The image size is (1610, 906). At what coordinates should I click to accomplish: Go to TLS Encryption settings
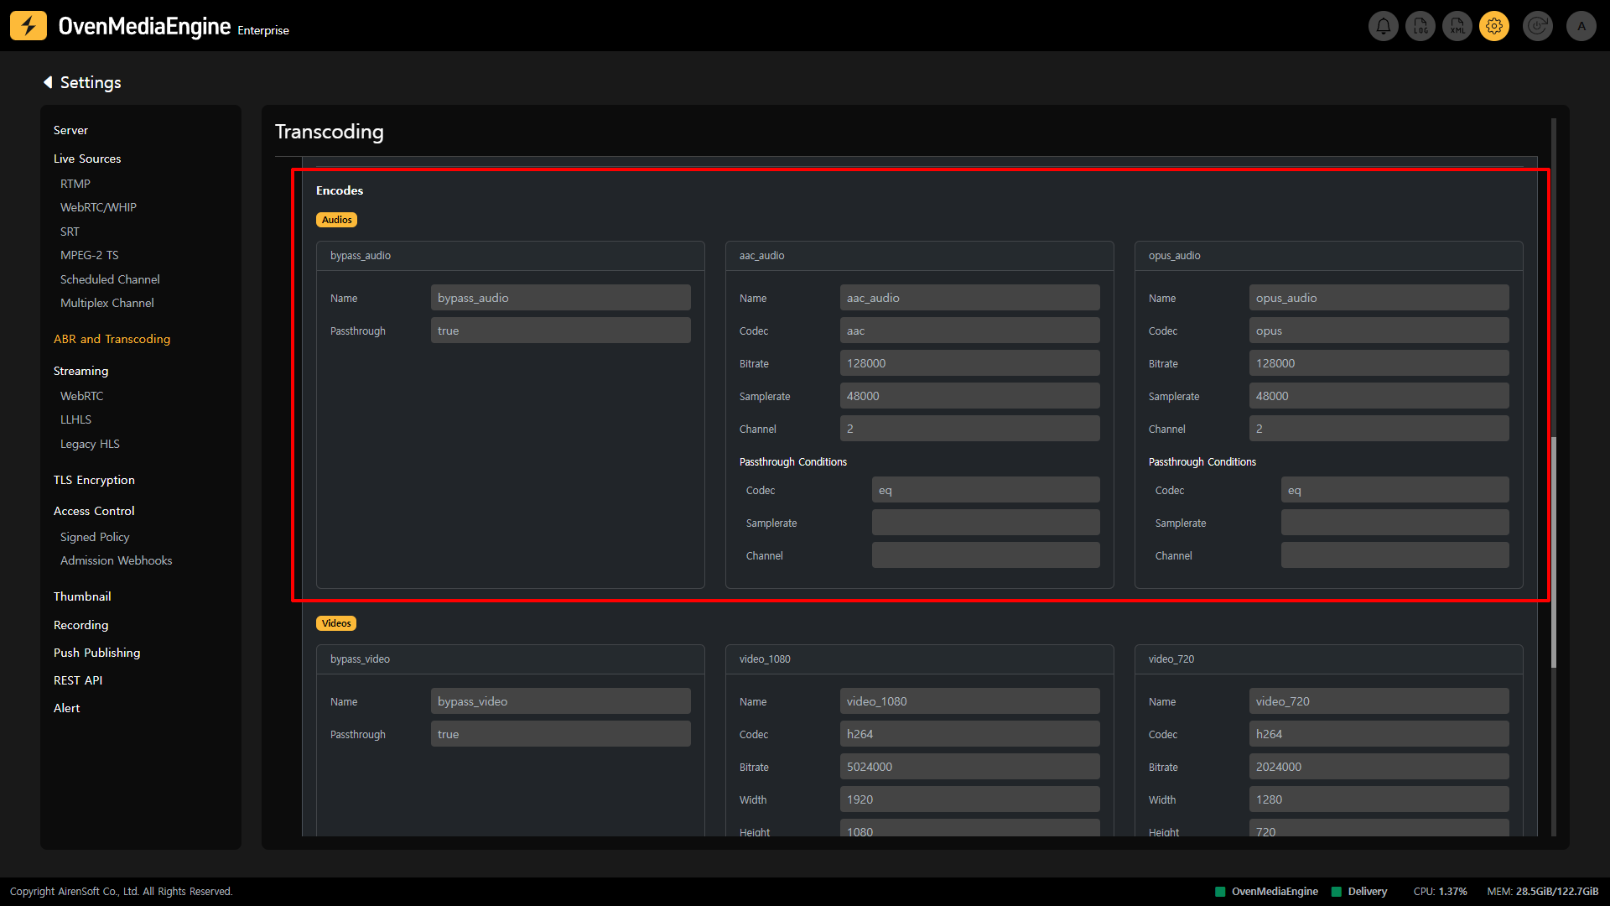[94, 480]
